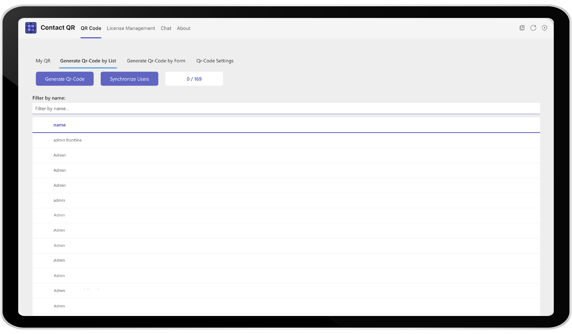This screenshot has width=572, height=334.
Task: View the About page
Action: pyautogui.click(x=183, y=28)
